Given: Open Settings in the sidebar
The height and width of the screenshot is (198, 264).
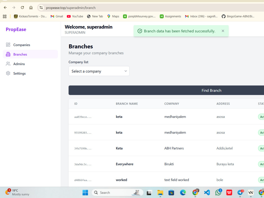Looking at the screenshot, I should 30,73.
